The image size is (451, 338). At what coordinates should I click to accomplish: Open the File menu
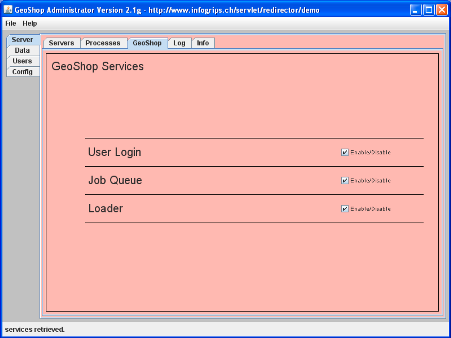pos(11,23)
